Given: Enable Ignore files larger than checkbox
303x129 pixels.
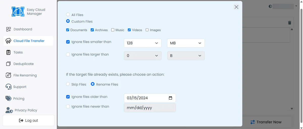Looking at the screenshot, I should 68,54.
